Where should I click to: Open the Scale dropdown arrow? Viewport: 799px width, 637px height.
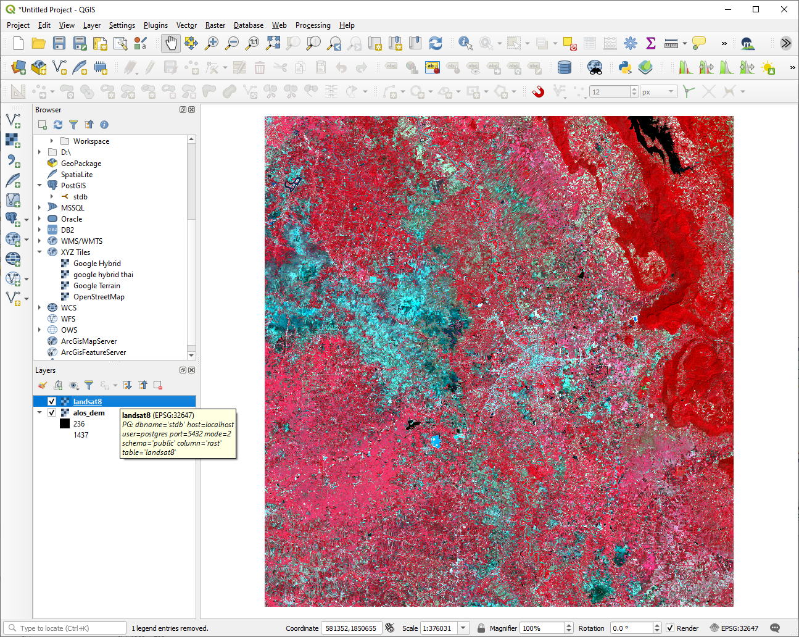[x=463, y=628]
